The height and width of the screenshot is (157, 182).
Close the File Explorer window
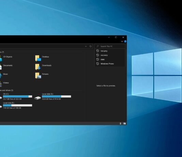coord(123,37)
